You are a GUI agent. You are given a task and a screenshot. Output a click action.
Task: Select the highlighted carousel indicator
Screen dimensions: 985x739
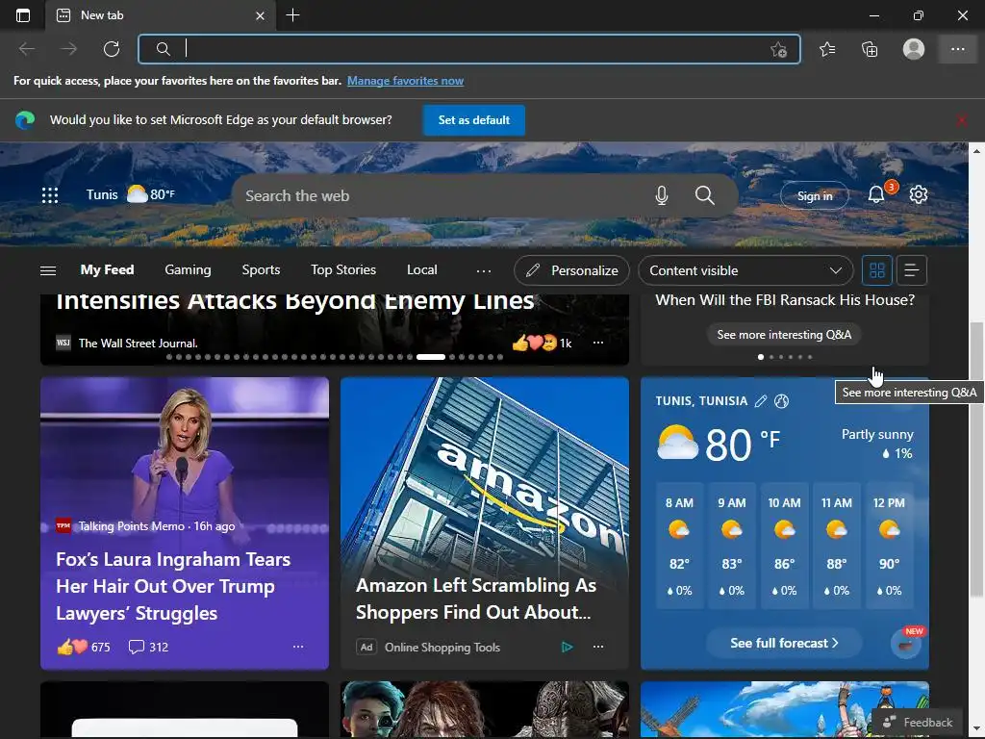coord(431,357)
